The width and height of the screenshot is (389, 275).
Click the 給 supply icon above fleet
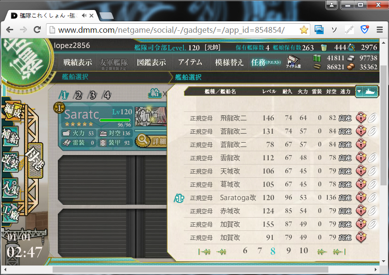(154, 93)
